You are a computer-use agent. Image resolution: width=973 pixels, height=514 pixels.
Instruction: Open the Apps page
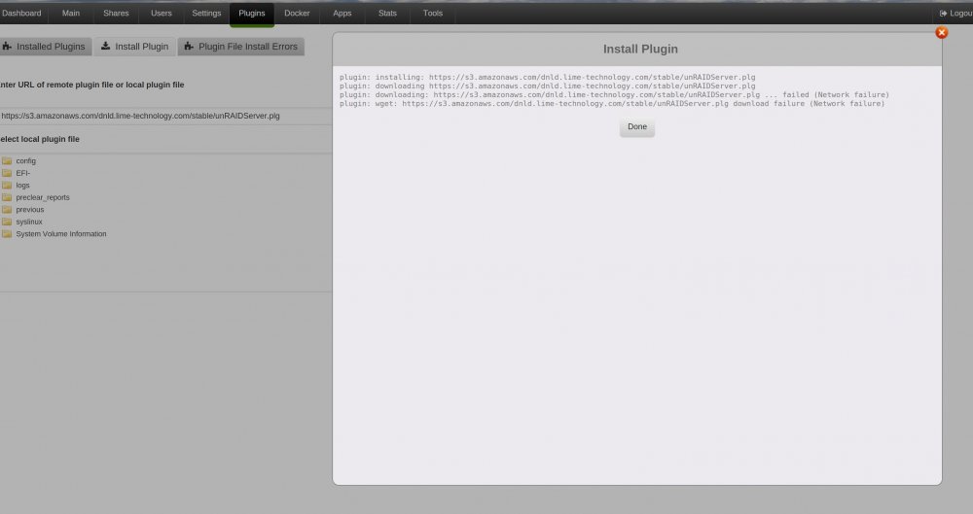pyautogui.click(x=342, y=13)
